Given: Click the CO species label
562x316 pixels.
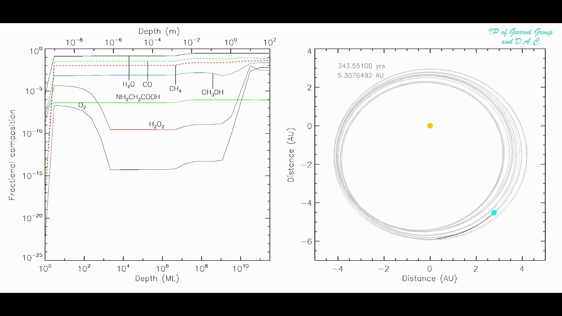Looking at the screenshot, I should tap(147, 85).
